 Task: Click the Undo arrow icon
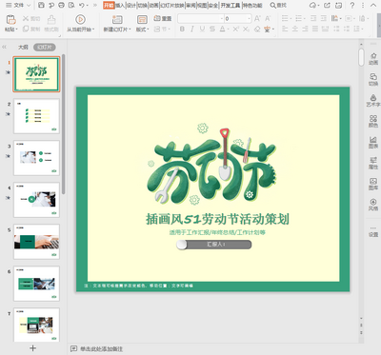82,5
